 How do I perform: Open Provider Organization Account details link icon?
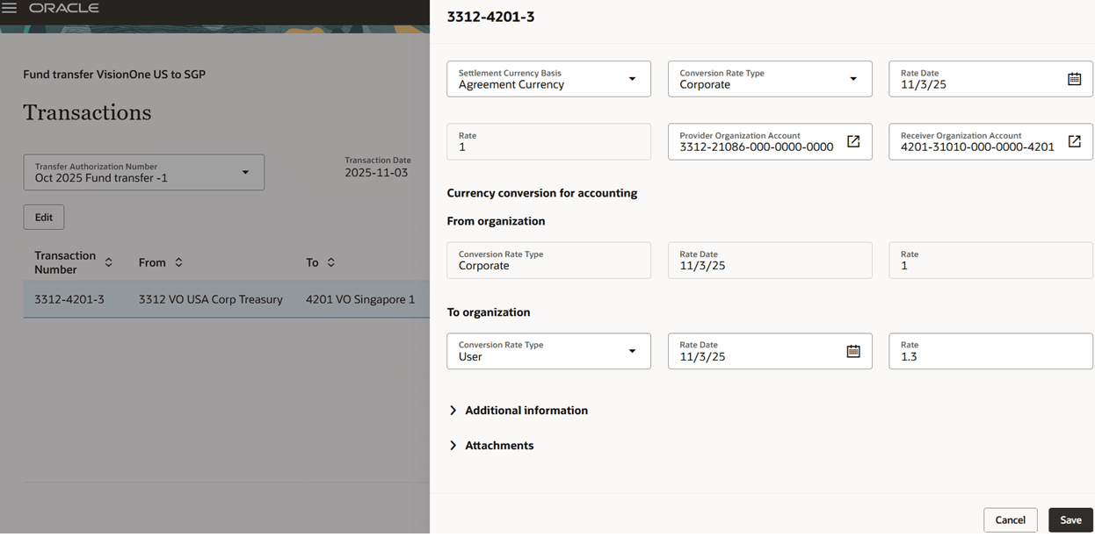pyautogui.click(x=853, y=140)
